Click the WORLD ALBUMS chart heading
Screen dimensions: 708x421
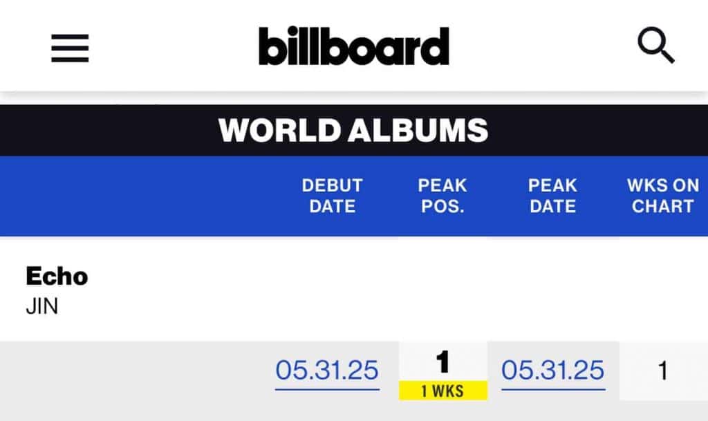coord(353,131)
